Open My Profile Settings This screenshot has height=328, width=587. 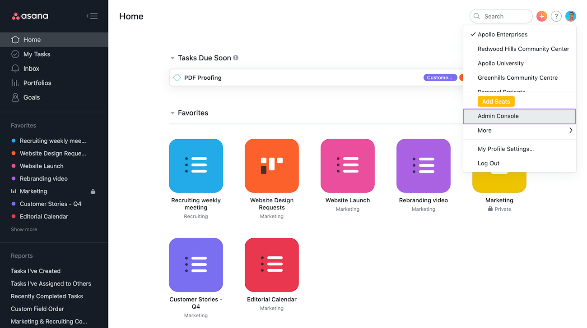[520, 149]
